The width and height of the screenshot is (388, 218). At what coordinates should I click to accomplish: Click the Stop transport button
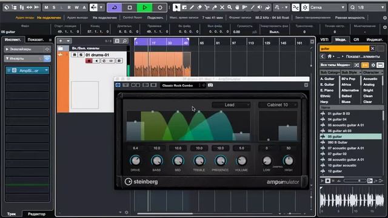(129, 8)
